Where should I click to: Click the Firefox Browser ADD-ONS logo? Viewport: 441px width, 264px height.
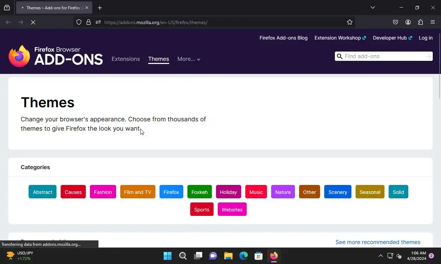(x=55, y=56)
